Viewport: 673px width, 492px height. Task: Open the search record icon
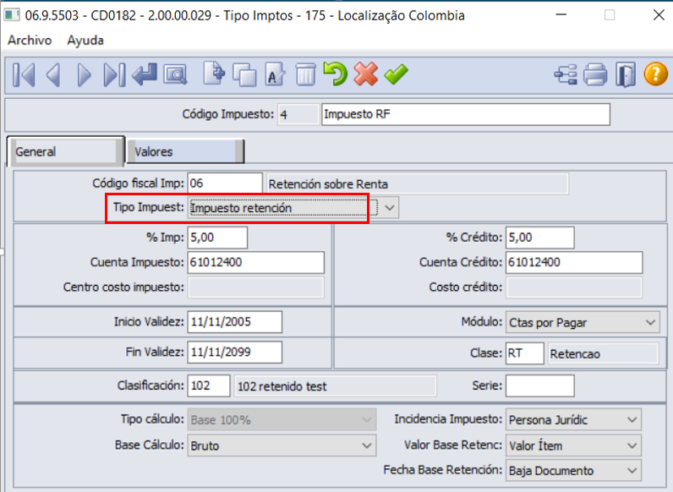(x=175, y=74)
